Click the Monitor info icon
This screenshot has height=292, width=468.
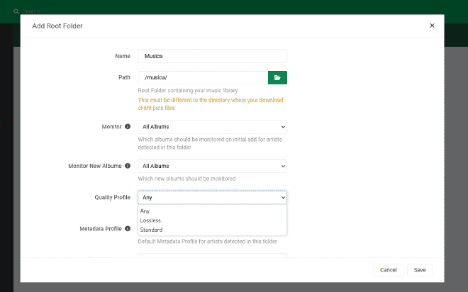[128, 126]
